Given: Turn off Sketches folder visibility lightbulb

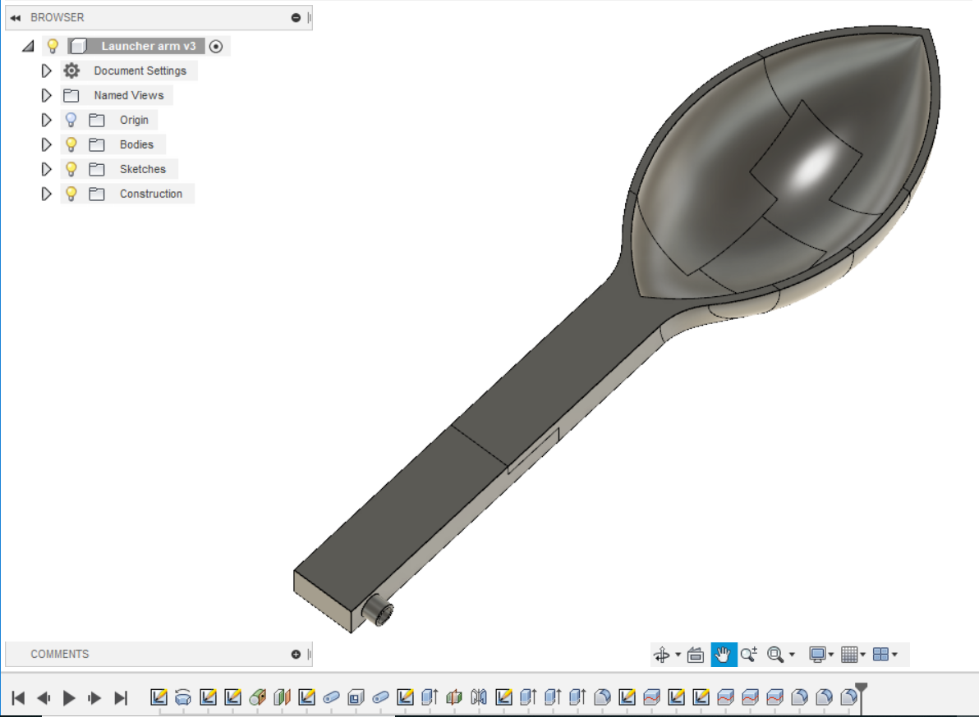Looking at the screenshot, I should point(71,169).
